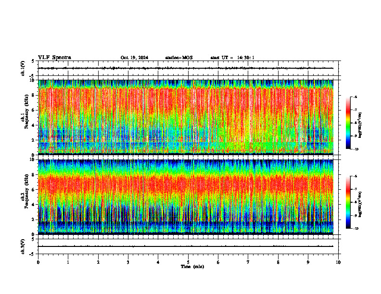Click time axis tick label 4

pyautogui.click(x=158, y=262)
